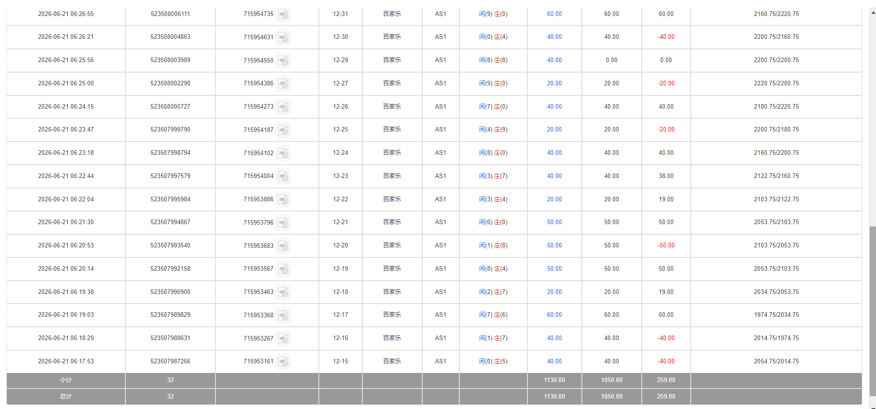Open bet amount 20.00 link for order 523508002290

(554, 84)
